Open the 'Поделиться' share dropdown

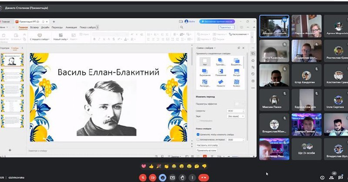[226, 27]
